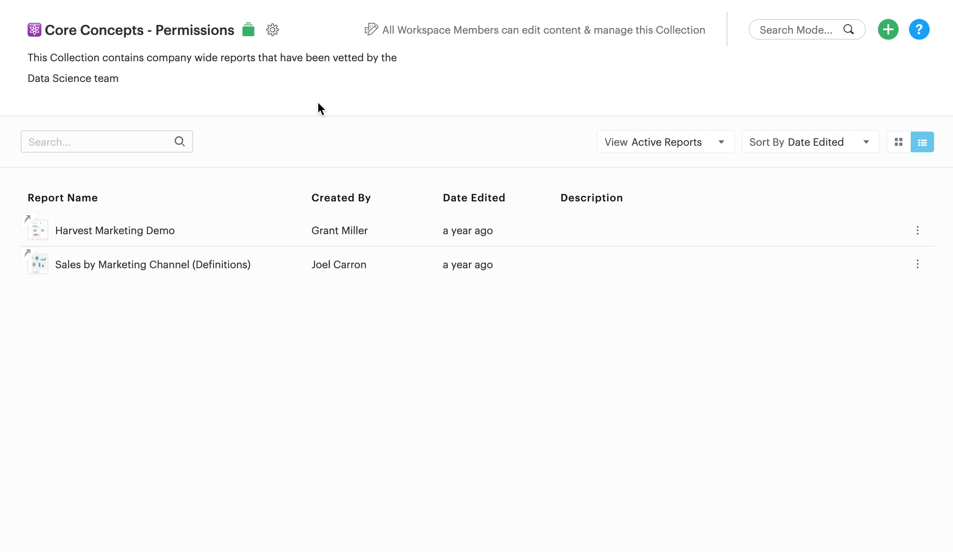Viewport: 953px width, 552px height.
Task: Switch to grid view layout toggle
Action: (x=899, y=142)
